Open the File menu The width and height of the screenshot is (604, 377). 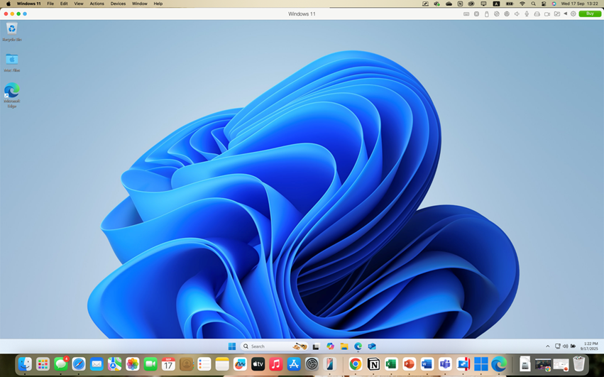50,4
